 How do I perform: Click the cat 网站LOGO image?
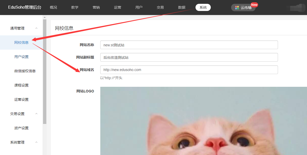click(x=204, y=121)
